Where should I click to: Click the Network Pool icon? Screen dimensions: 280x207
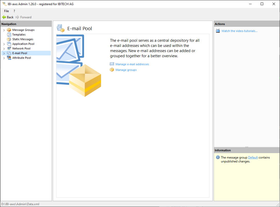tap(9, 48)
